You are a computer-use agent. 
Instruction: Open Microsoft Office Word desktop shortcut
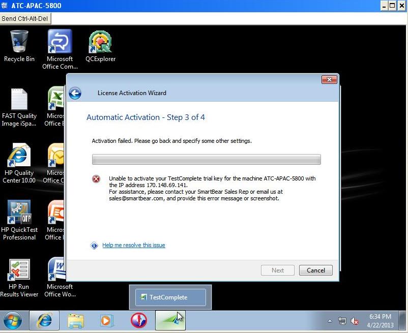point(60,278)
